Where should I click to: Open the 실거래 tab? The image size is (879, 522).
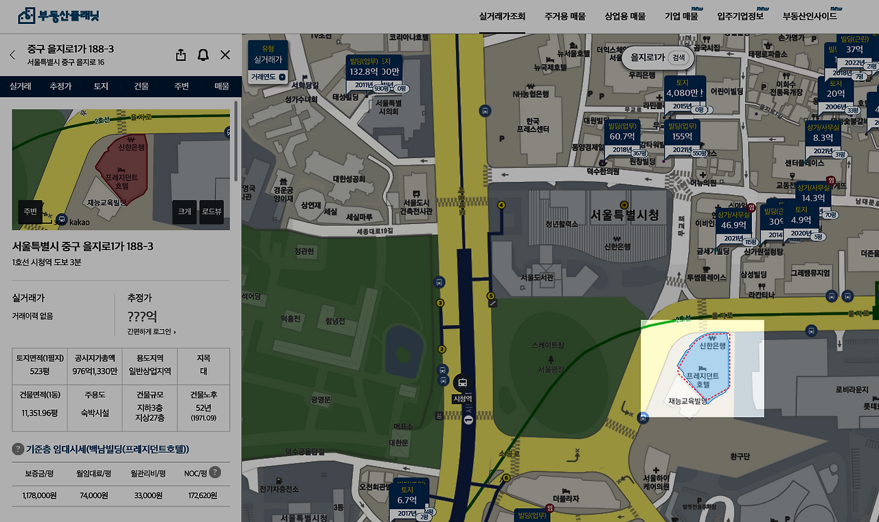pyautogui.click(x=21, y=87)
